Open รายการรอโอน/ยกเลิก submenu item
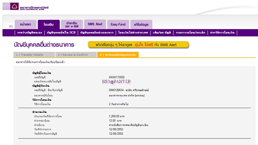The height and width of the screenshot is (145, 258). [x=191, y=33]
